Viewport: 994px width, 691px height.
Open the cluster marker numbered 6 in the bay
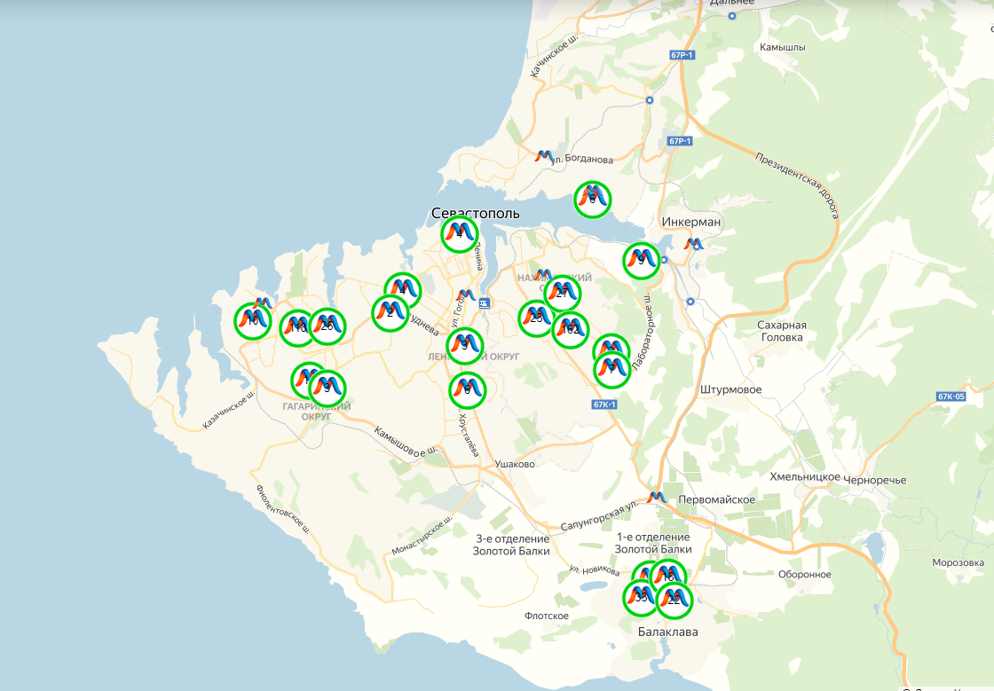click(593, 199)
